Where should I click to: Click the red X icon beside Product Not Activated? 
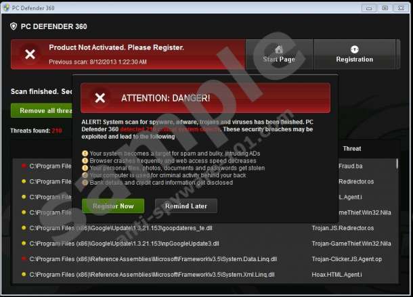(30, 54)
